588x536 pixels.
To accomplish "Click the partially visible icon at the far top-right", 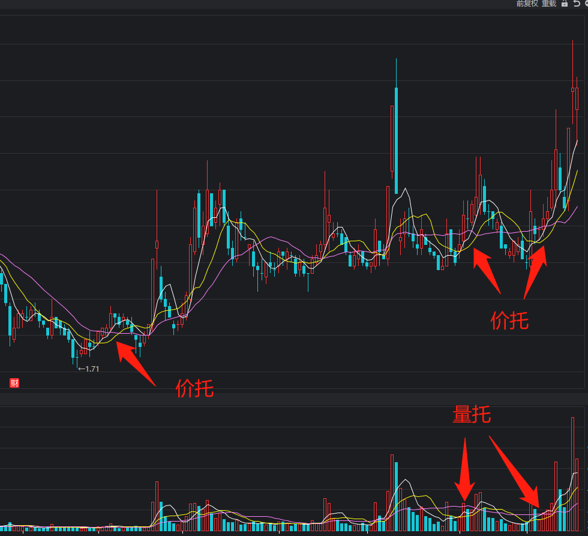I will [x=586, y=4].
